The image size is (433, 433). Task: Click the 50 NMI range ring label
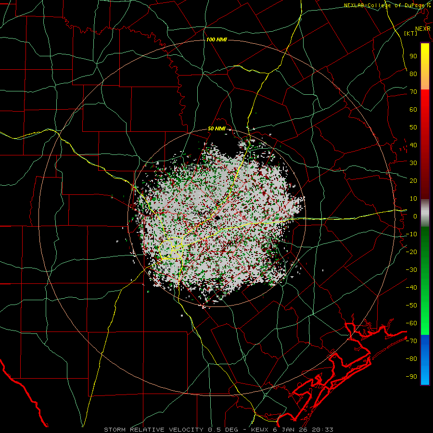click(216, 128)
